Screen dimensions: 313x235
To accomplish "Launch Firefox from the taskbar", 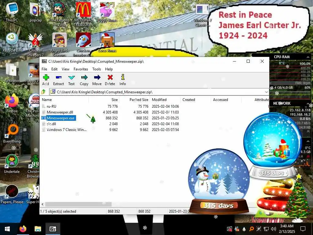I will tap(23, 229).
